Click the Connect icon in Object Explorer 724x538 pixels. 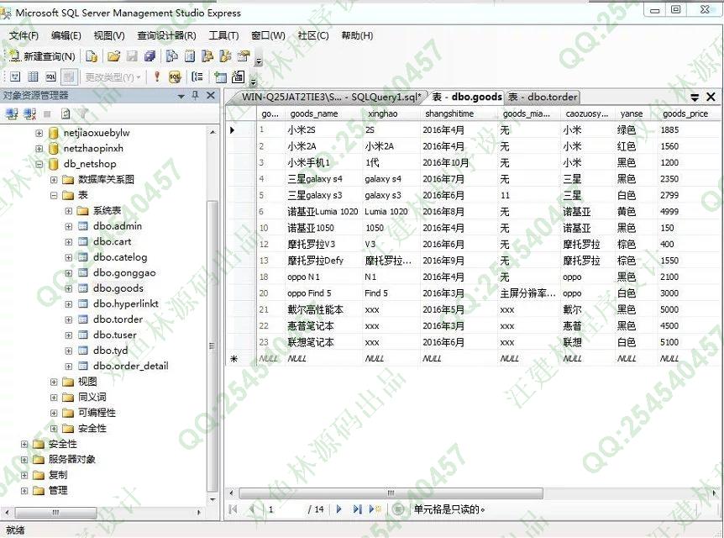pyautogui.click(x=12, y=113)
